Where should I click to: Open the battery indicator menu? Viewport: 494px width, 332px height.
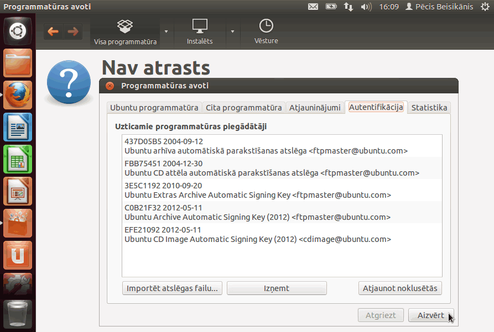pyautogui.click(x=331, y=7)
